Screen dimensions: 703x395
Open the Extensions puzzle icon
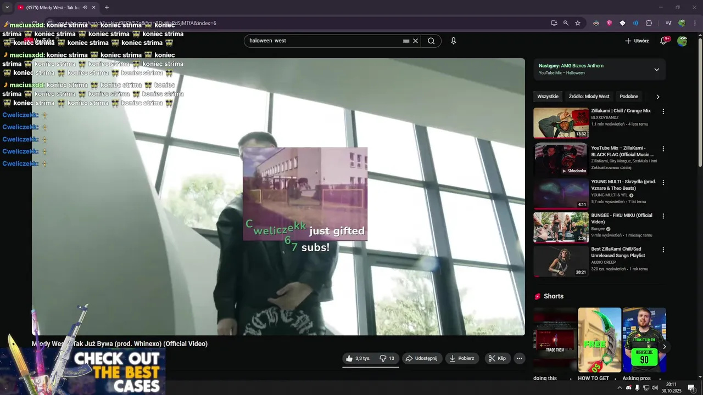(x=649, y=23)
